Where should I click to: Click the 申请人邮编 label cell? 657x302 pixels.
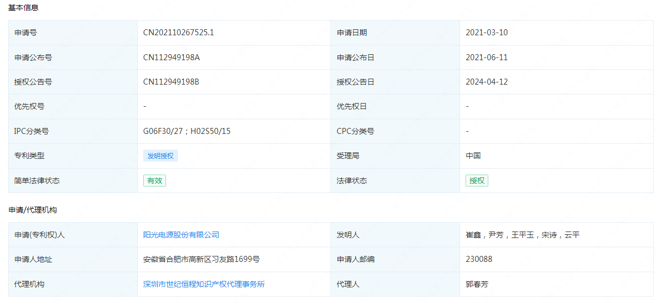pos(395,259)
